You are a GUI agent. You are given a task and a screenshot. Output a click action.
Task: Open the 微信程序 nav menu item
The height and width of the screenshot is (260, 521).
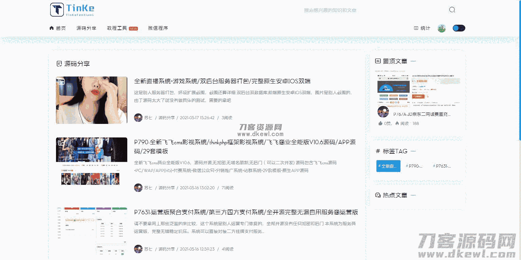coord(158,28)
